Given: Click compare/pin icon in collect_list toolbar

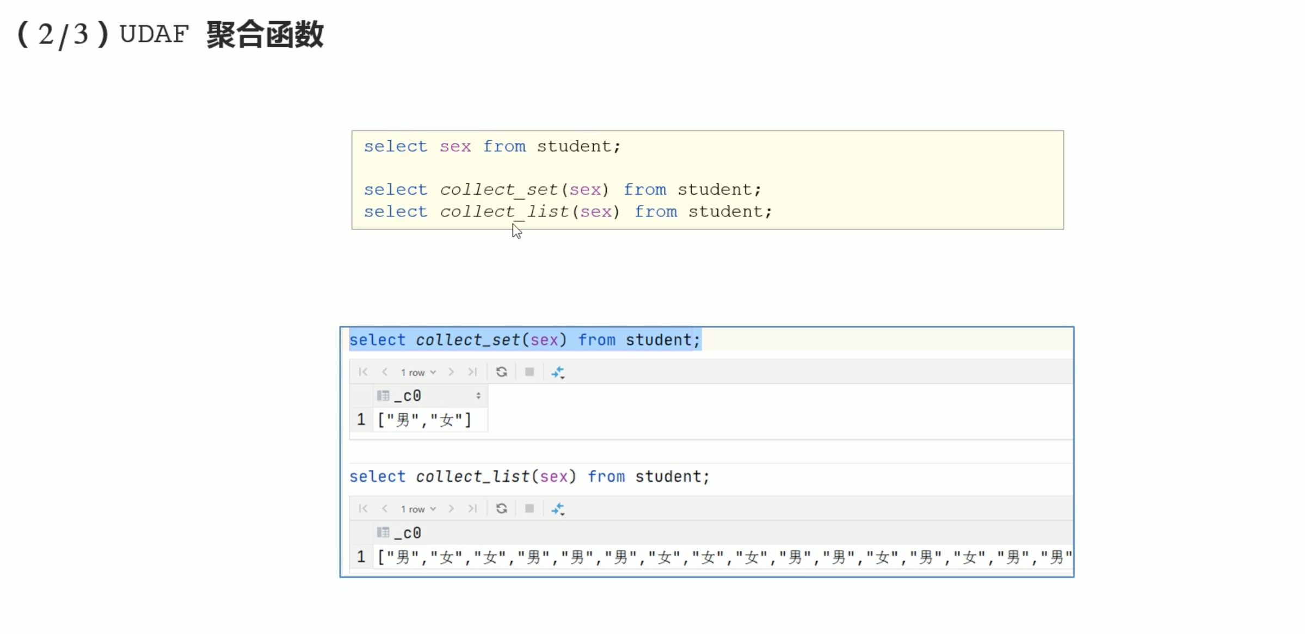Looking at the screenshot, I should (x=558, y=509).
